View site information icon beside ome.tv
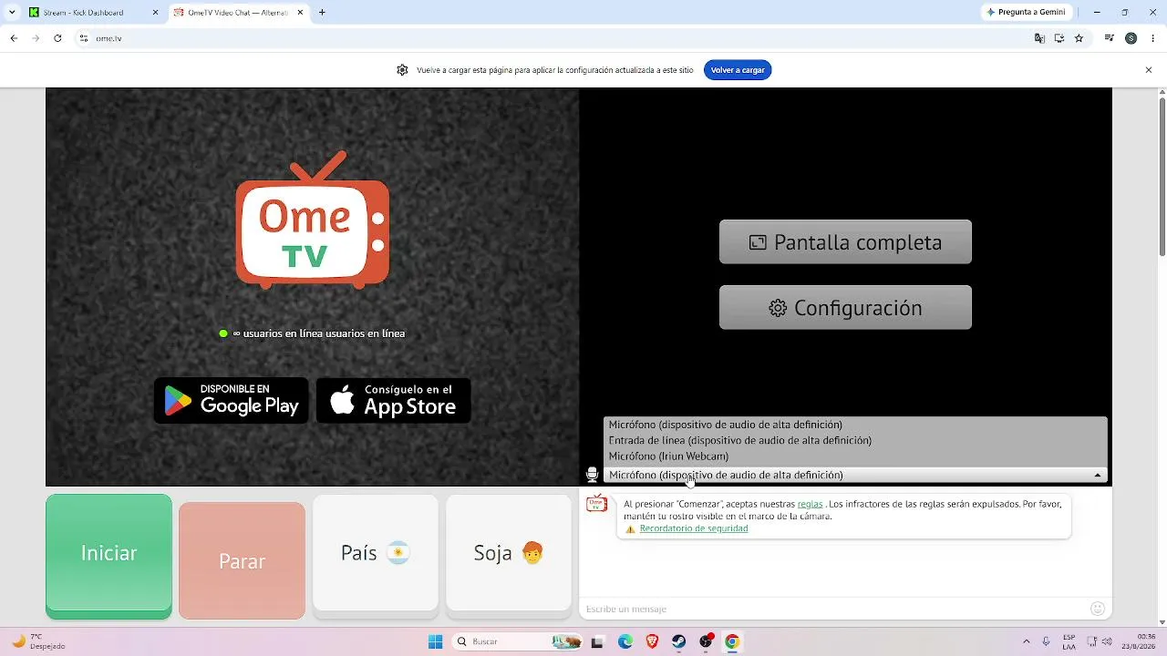Image resolution: width=1167 pixels, height=656 pixels. [x=83, y=38]
